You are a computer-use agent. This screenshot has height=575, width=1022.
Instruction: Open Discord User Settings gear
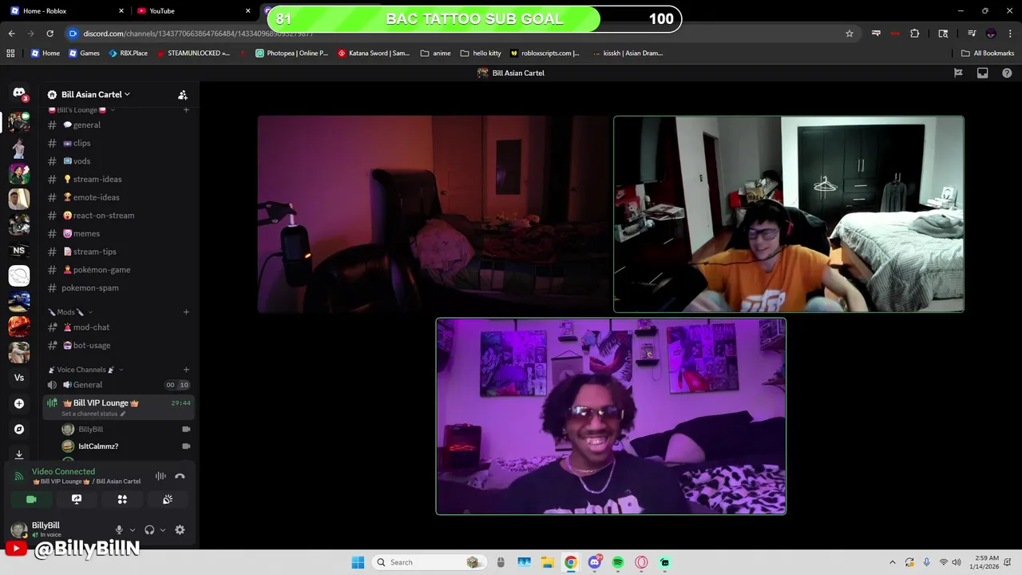pos(180,529)
